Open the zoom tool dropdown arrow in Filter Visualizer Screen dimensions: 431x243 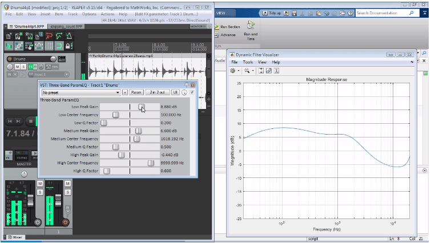[x=253, y=71]
